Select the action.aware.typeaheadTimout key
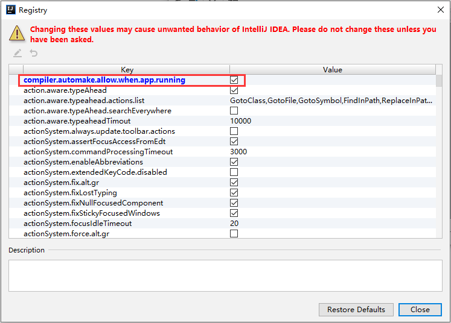Image resolution: width=451 pixels, height=323 pixels. (x=77, y=121)
